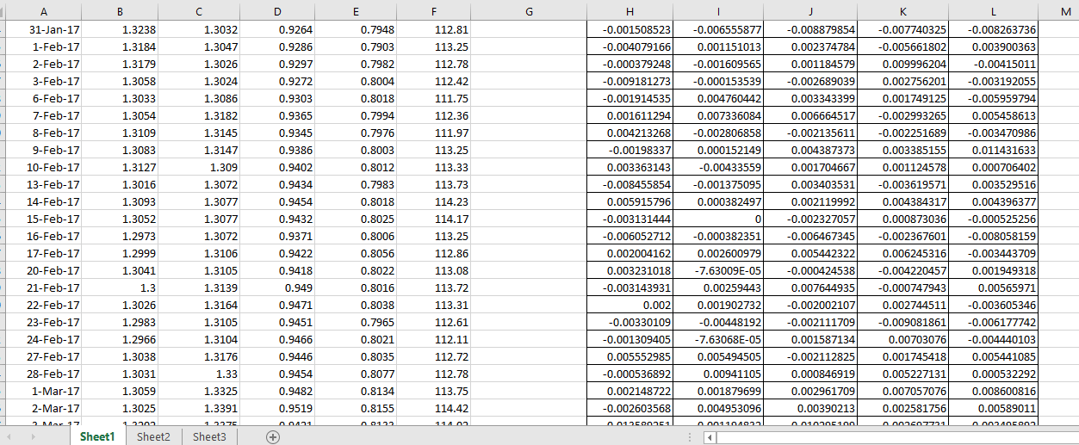Click the horizontal scrollbar left arrow

coord(710,437)
